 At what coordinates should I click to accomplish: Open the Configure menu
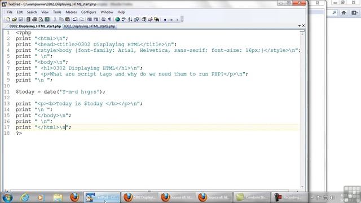89,12
